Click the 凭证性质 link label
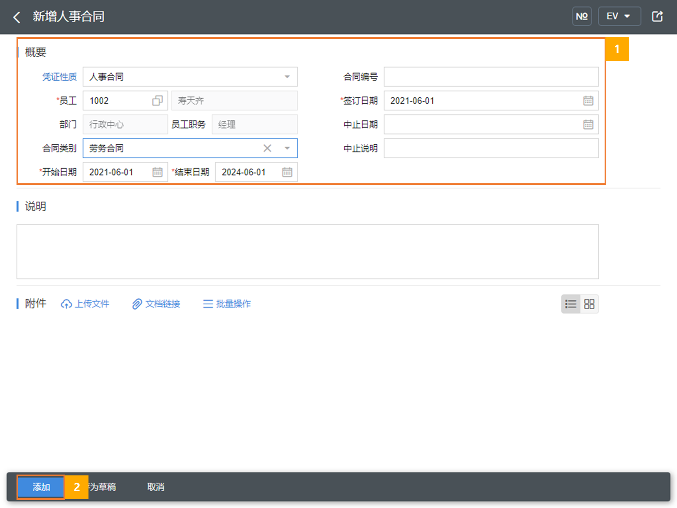The height and width of the screenshot is (508, 677). pos(59,77)
